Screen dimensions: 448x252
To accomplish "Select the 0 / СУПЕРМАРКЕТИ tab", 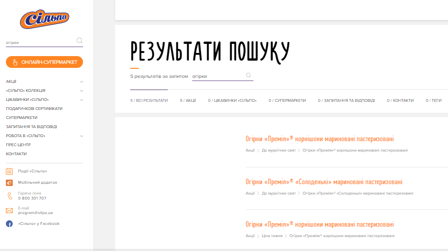I will tap(287, 100).
